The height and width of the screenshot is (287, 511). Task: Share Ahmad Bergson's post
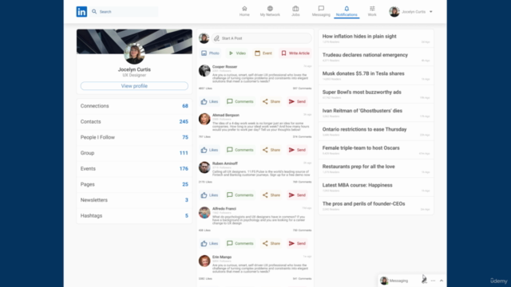(x=271, y=150)
